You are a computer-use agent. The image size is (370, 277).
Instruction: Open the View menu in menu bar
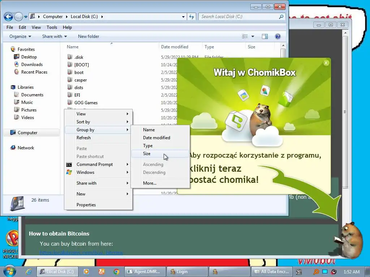tap(36, 27)
